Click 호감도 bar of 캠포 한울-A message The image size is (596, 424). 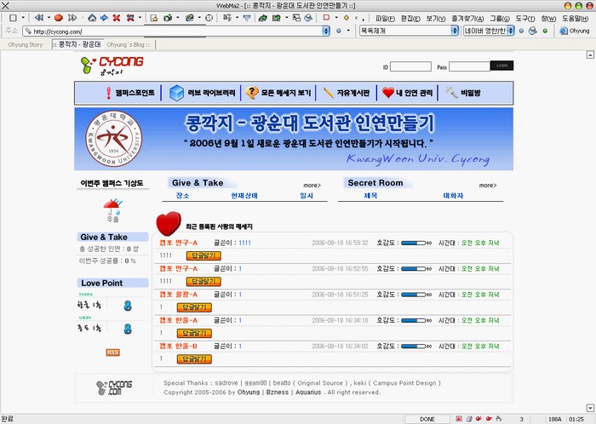[x=413, y=320]
